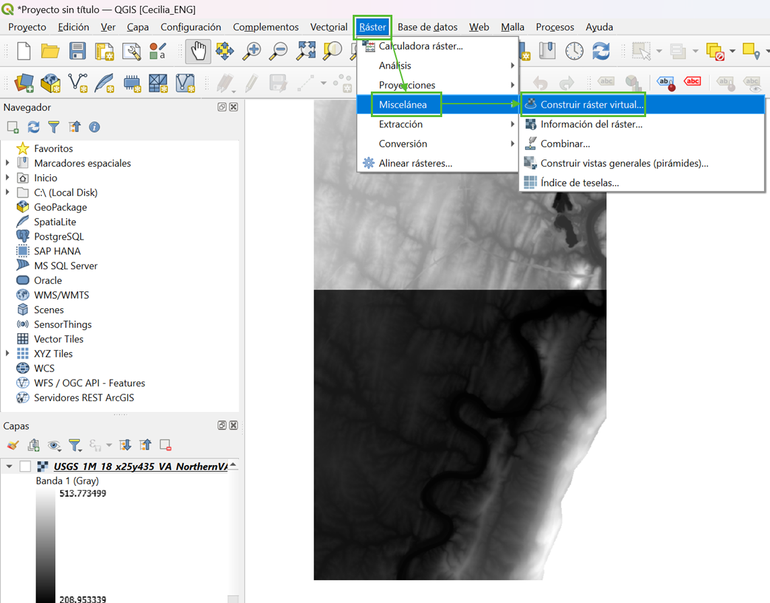Select Calculadora ráster... menu entry
The width and height of the screenshot is (770, 603).
click(438, 46)
